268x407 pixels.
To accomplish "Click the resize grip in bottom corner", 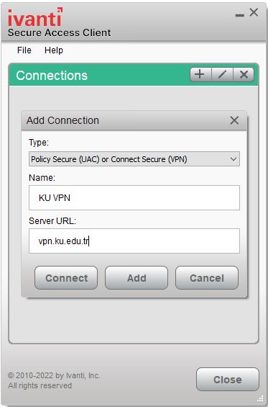I will (x=261, y=399).
